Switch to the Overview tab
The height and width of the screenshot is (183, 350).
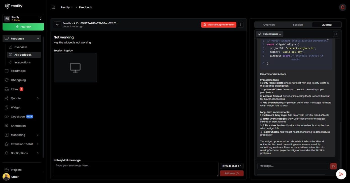tap(269, 25)
